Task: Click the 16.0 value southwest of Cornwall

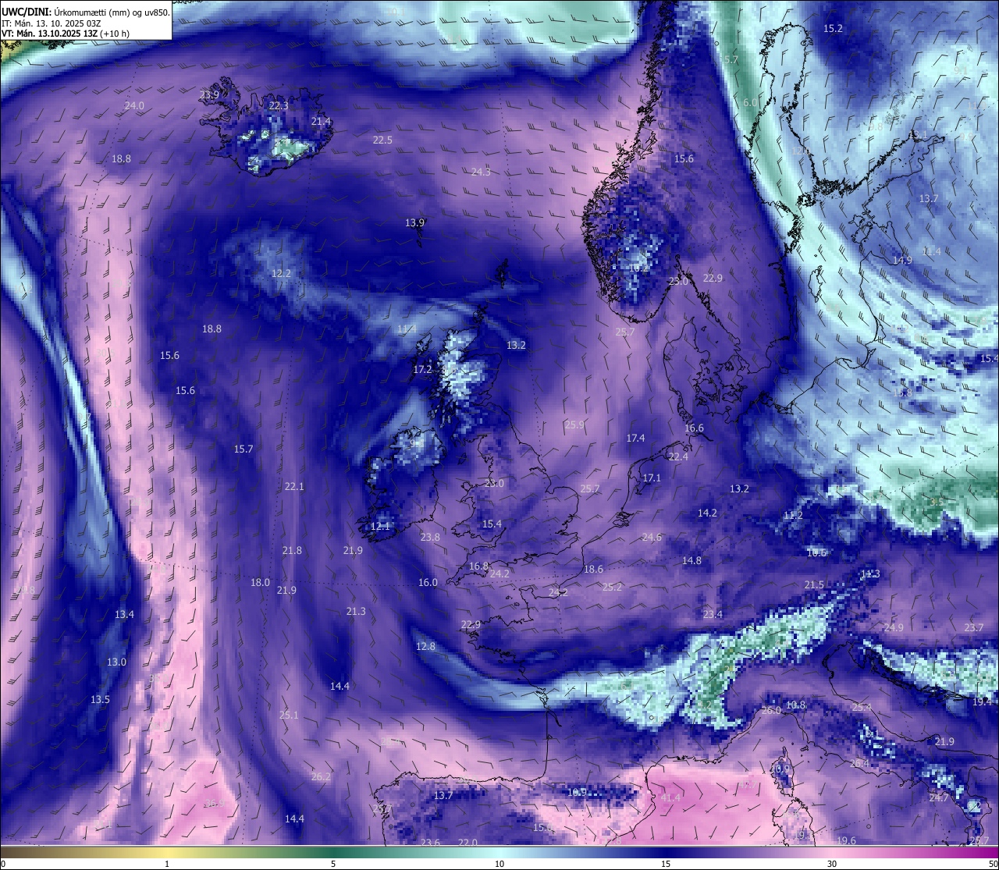Action: click(x=428, y=582)
